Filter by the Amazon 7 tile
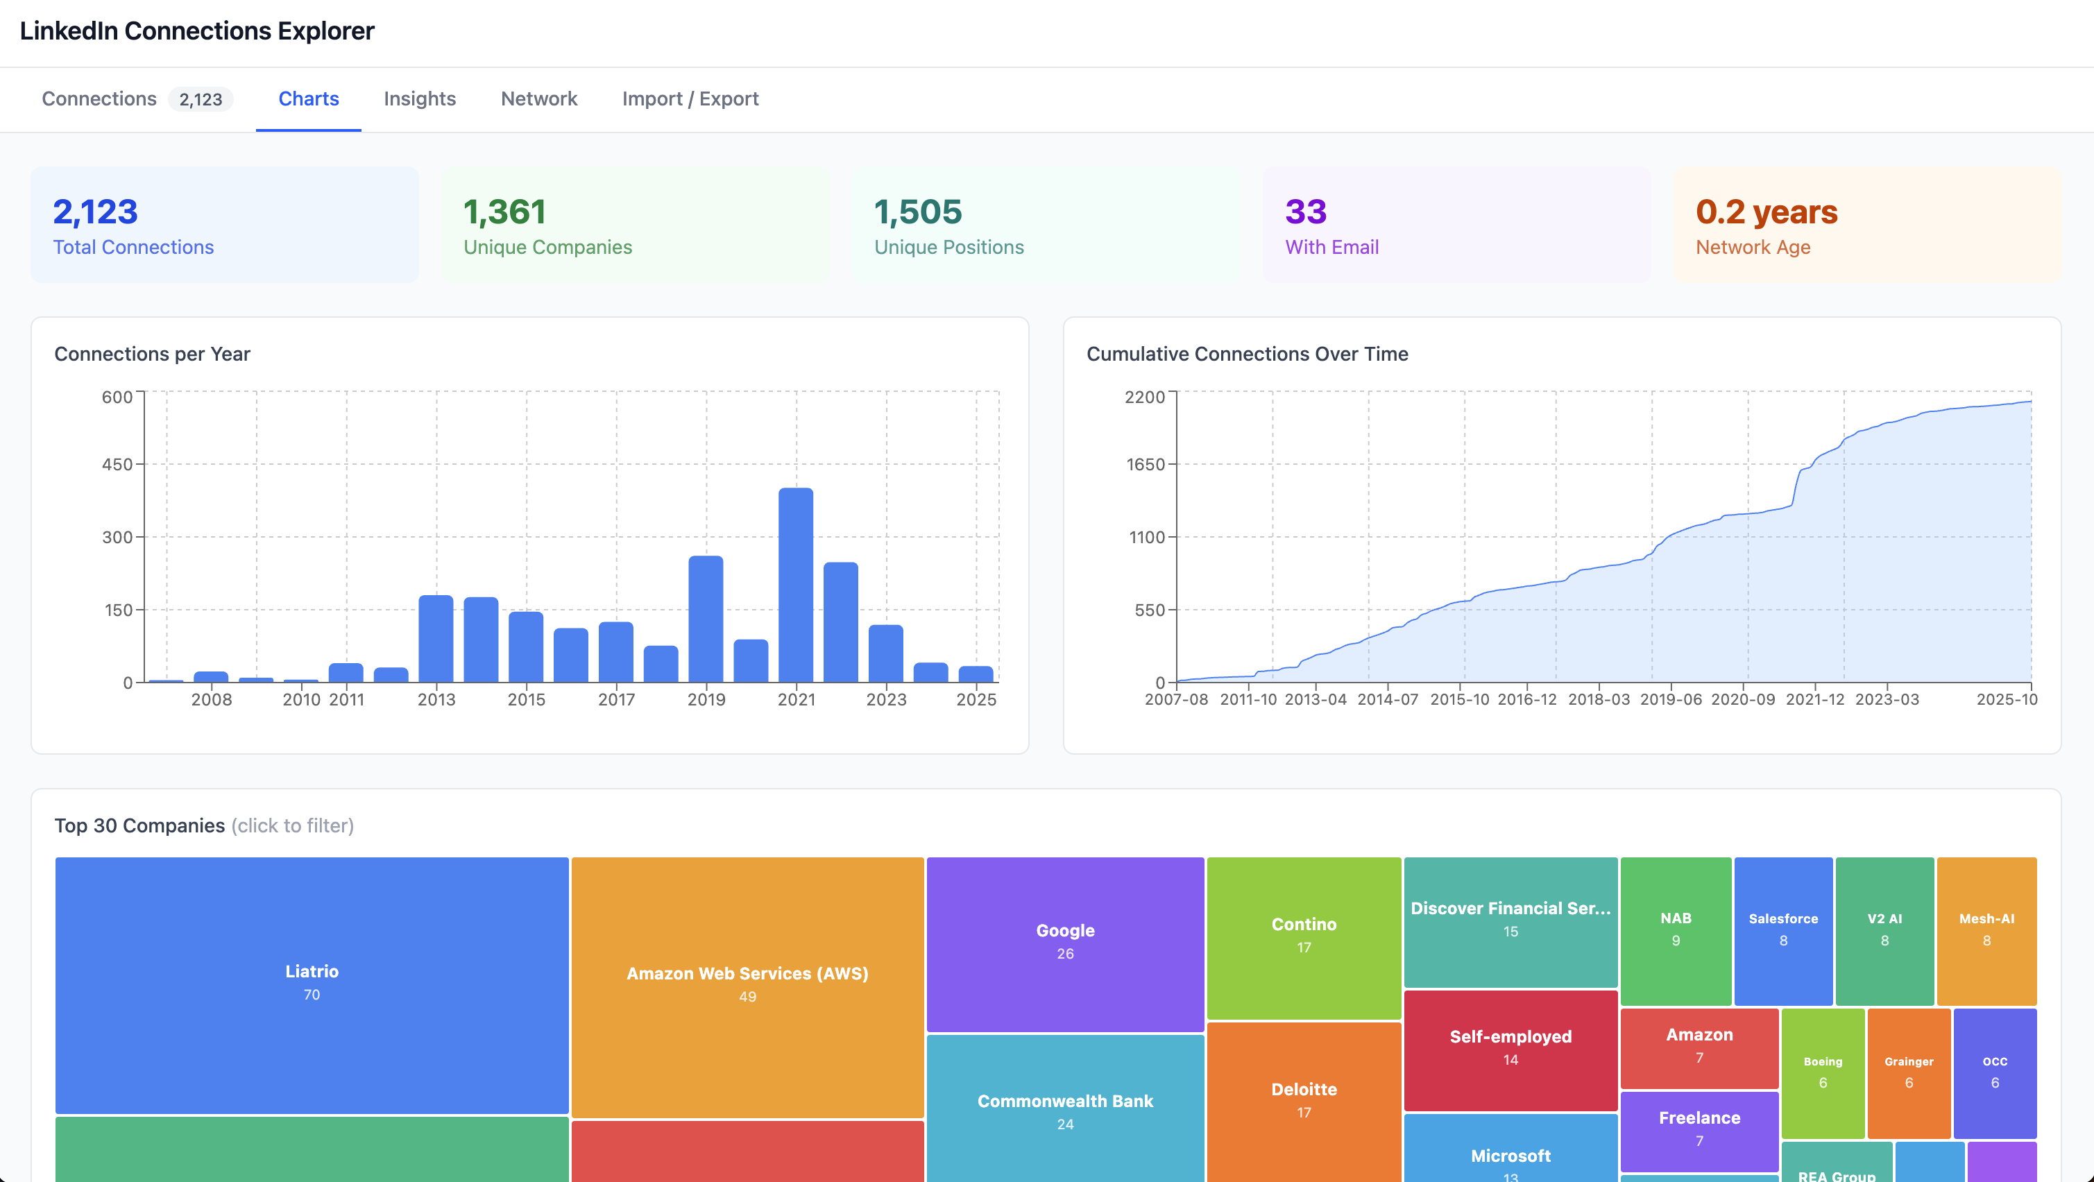2094x1182 pixels. pos(1700,1049)
